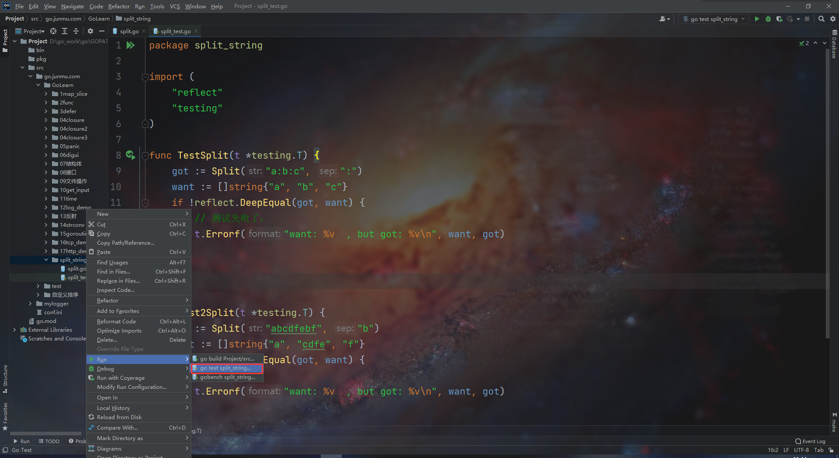This screenshot has width=839, height=458.
Task: Open the VCS menu
Action: coord(175,6)
